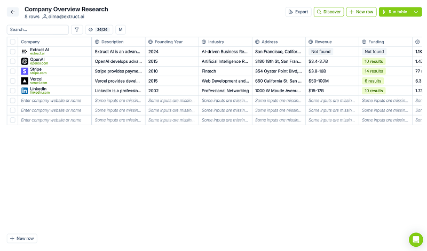Click the globe icon in Industry header

204,42
